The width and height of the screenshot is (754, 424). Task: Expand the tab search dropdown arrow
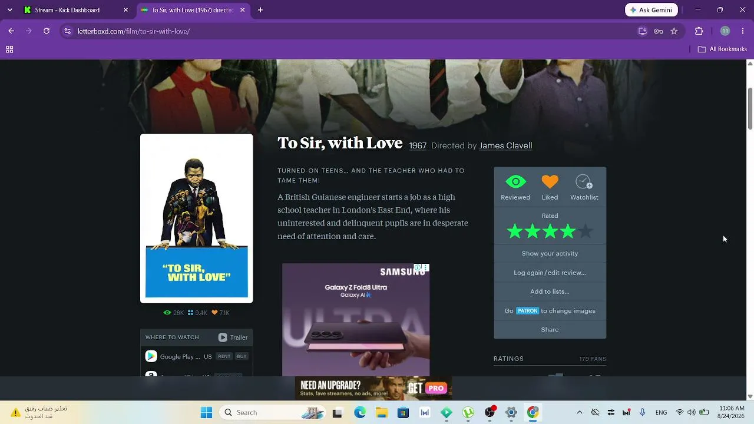coord(9,10)
